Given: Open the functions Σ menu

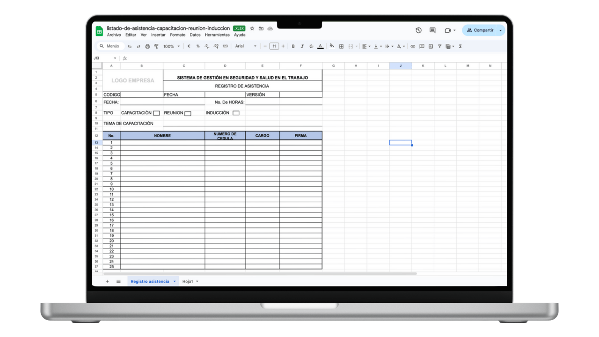Looking at the screenshot, I should (460, 46).
